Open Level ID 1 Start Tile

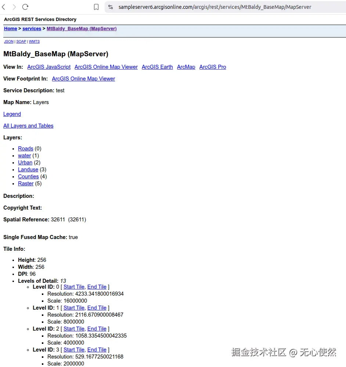(74, 308)
